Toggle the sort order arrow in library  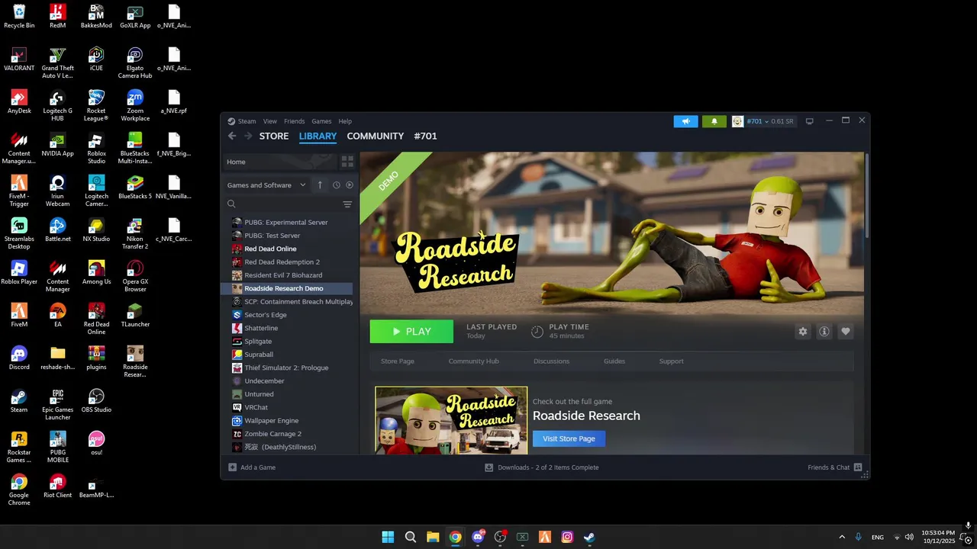[x=320, y=185]
